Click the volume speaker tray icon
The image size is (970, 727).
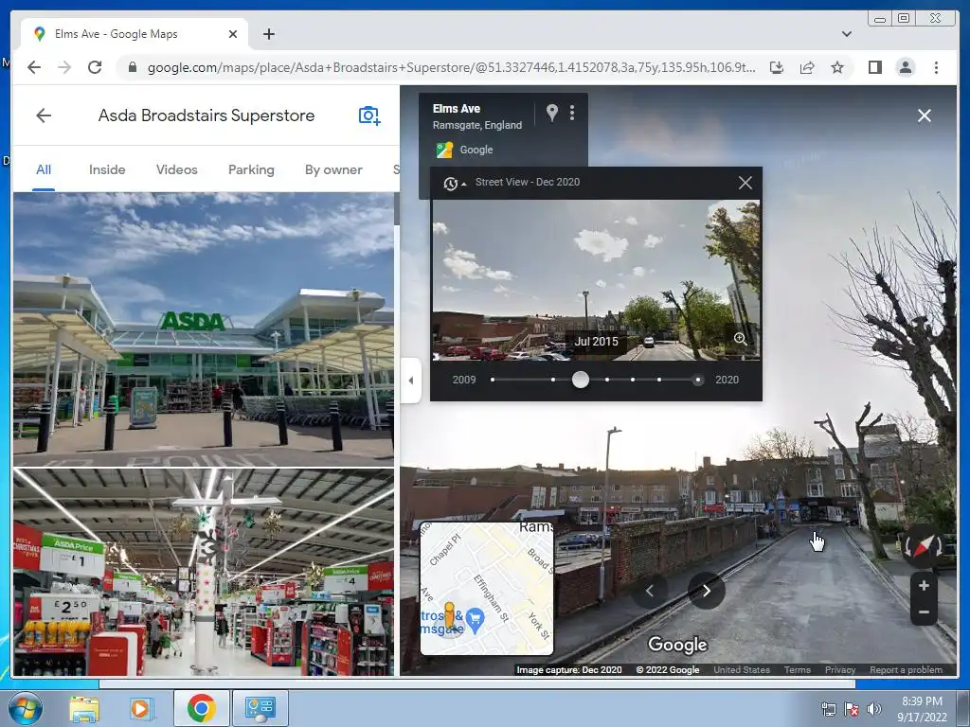(x=874, y=709)
